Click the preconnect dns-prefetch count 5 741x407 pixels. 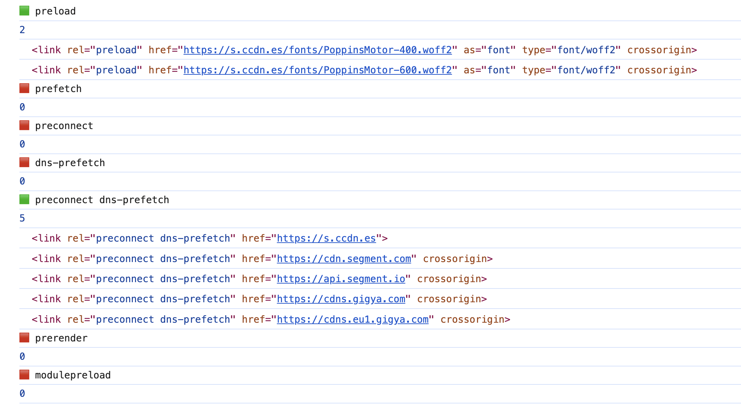pyautogui.click(x=22, y=218)
